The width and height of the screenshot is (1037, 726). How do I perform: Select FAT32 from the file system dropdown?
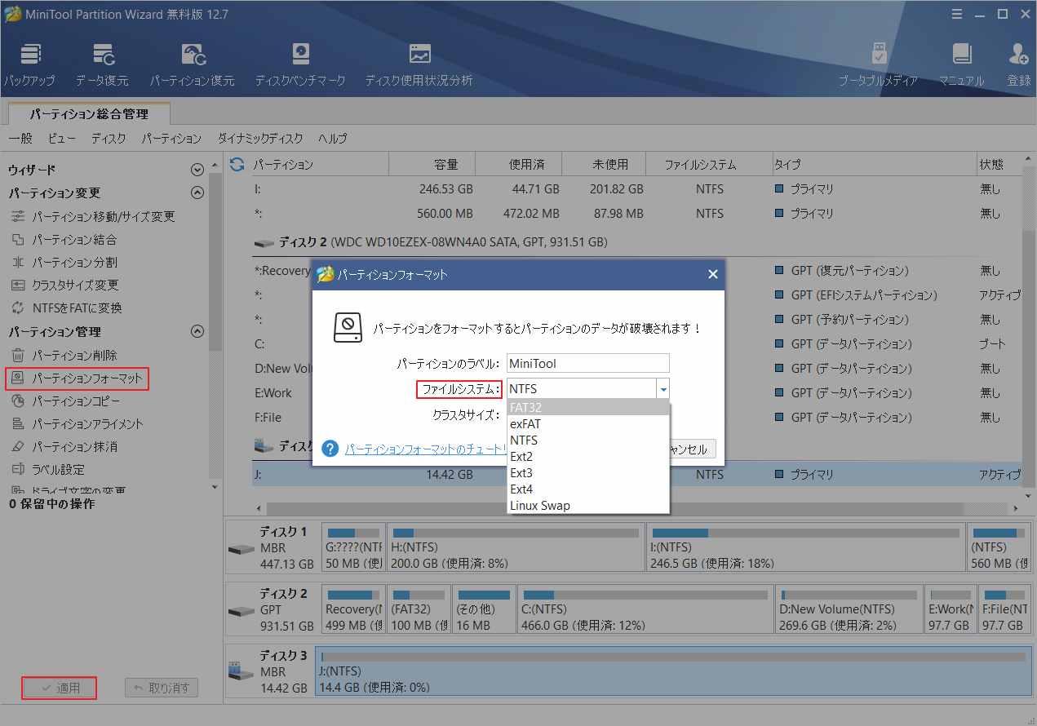point(525,406)
